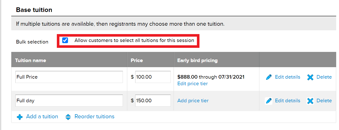This screenshot has width=339, height=130.
Task: Click the 100.00 price input field
Action: pyautogui.click(x=153, y=77)
